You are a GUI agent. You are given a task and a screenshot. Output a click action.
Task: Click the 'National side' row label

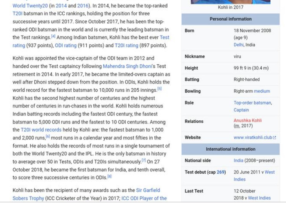pyautogui.click(x=198, y=160)
